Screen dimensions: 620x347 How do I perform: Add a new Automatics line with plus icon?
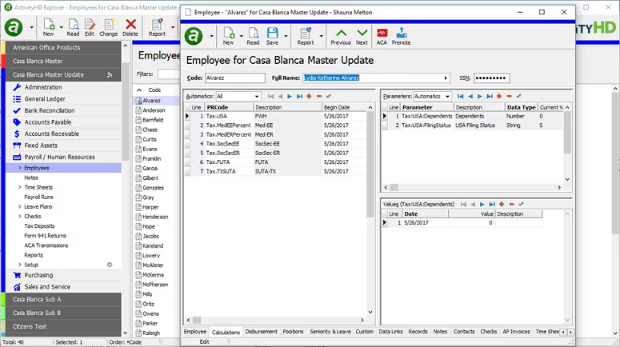[310, 96]
